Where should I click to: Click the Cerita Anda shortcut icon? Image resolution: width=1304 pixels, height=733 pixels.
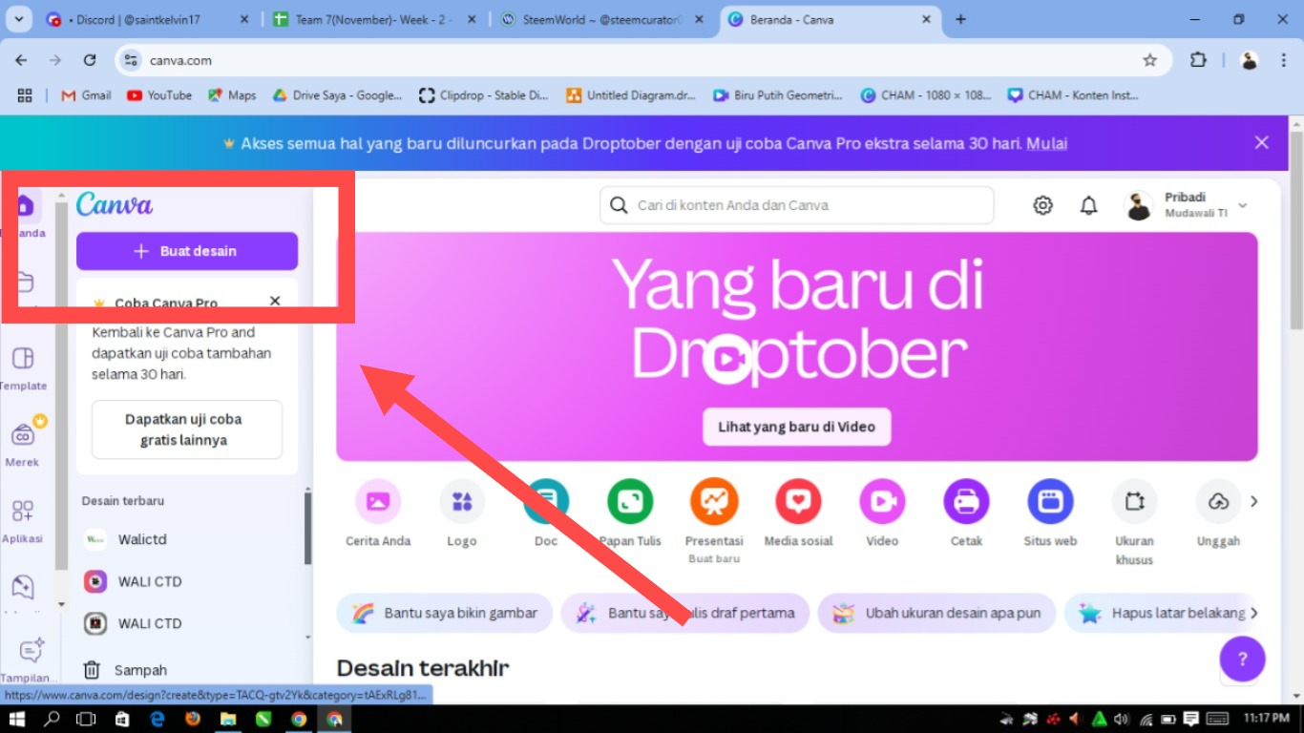[x=378, y=502]
